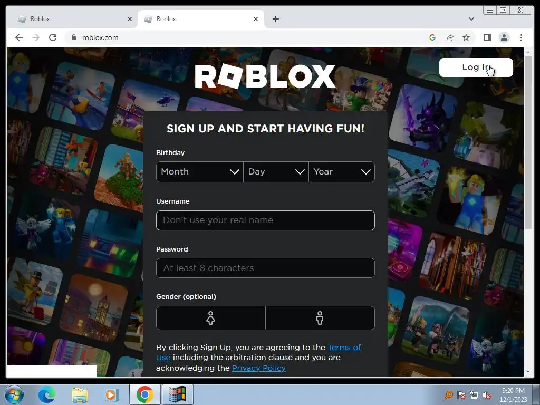
Task: Open the browser side panel
Action: click(487, 37)
